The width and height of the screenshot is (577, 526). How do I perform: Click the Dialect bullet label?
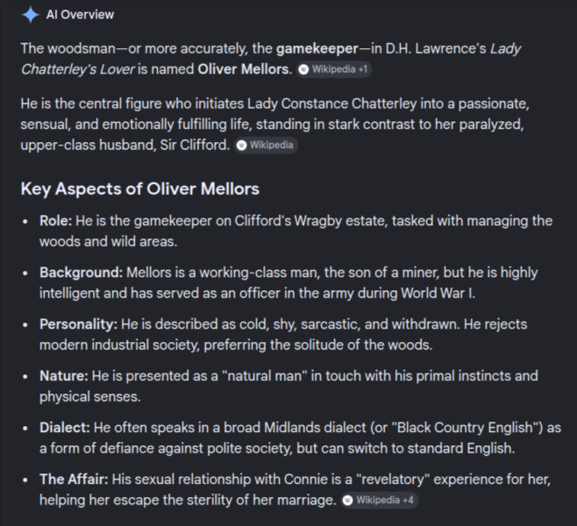[x=64, y=428]
